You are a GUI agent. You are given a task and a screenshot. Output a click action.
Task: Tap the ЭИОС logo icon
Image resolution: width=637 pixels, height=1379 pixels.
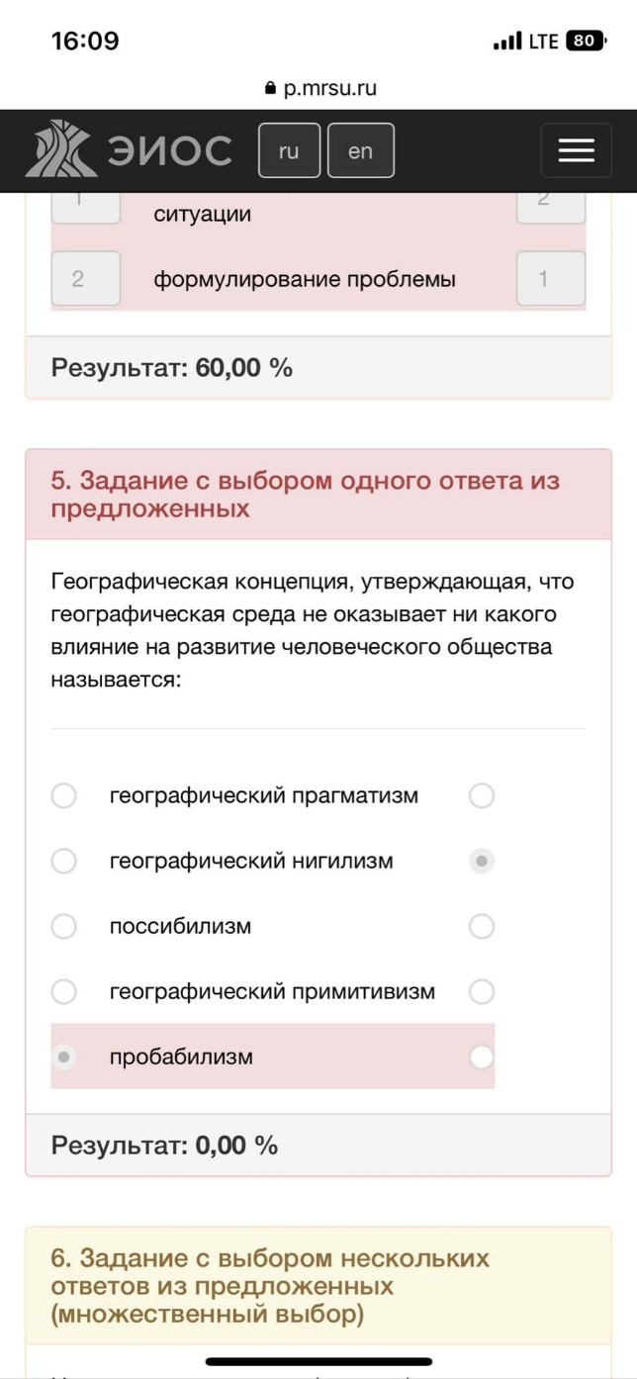(x=61, y=149)
